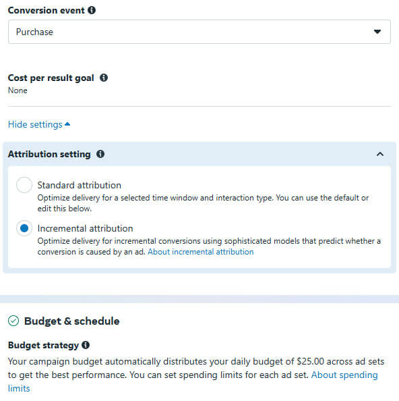Click the Cost per result goal None value
Viewport: 399px width, 401px height.
[x=18, y=90]
